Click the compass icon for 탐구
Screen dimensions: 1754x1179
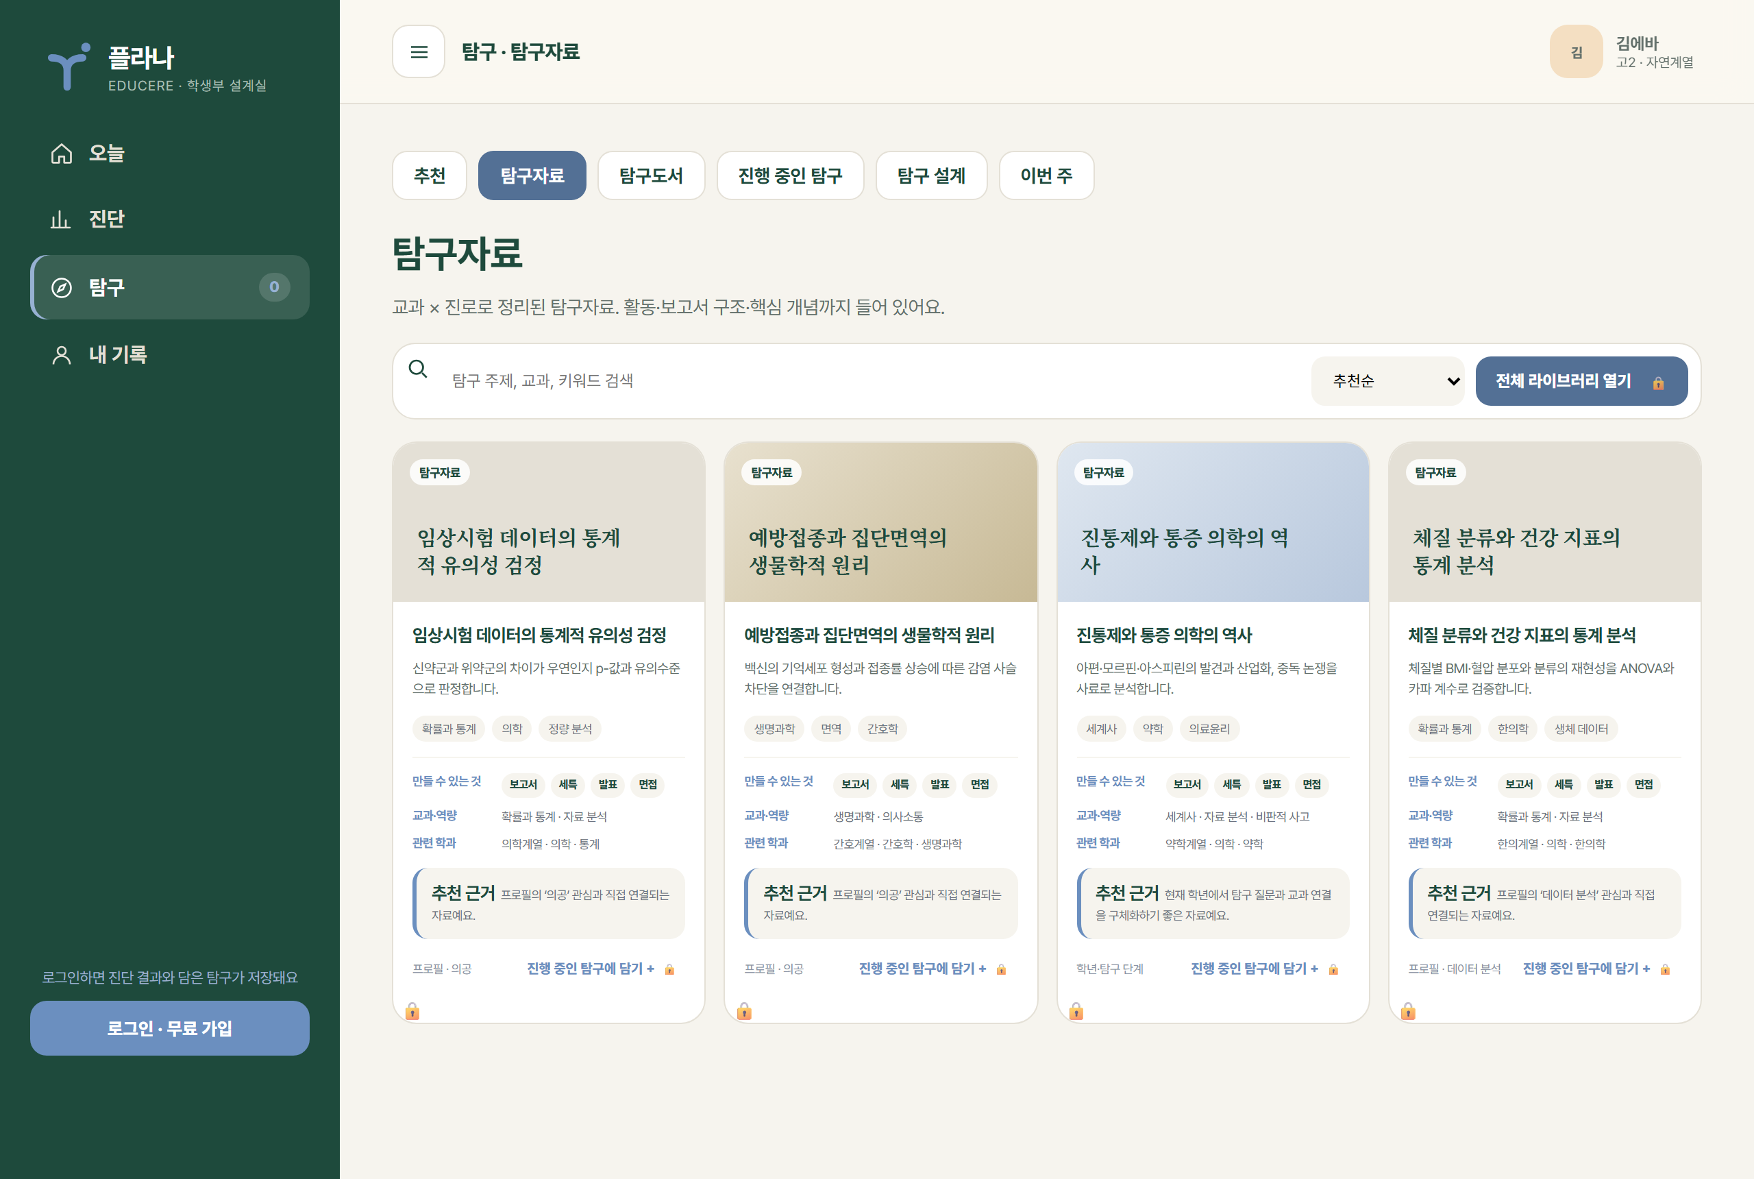(x=62, y=287)
